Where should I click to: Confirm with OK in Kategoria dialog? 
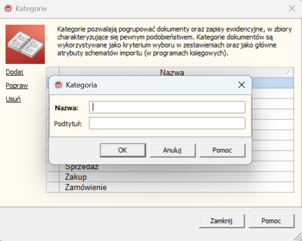(x=123, y=150)
